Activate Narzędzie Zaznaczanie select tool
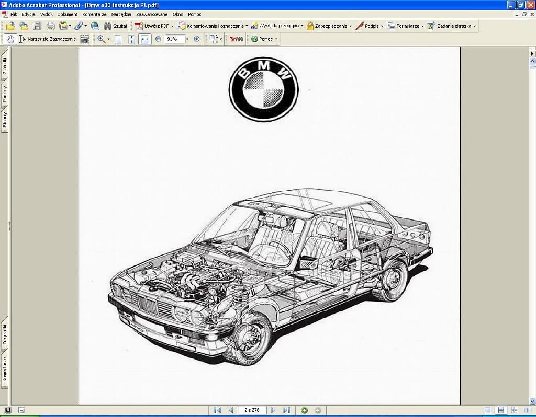Image resolution: width=536 pixels, height=417 pixels. [48, 39]
